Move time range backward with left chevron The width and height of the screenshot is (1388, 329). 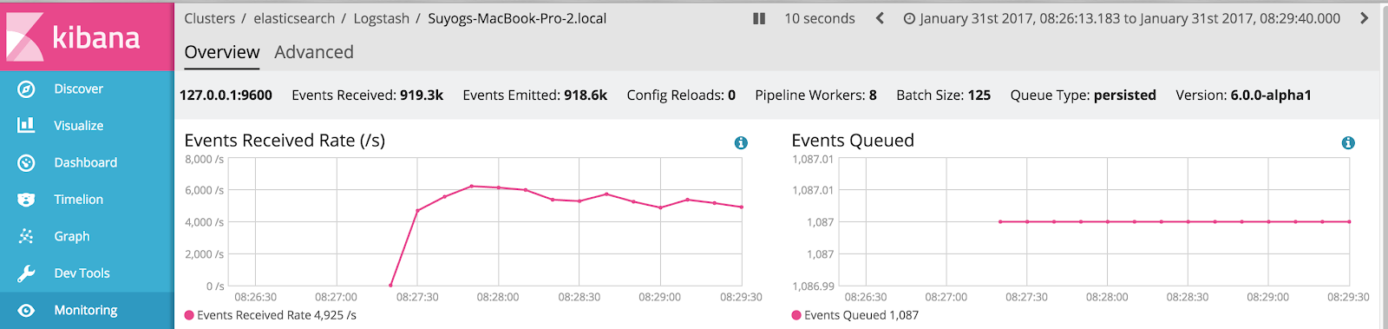click(x=880, y=18)
